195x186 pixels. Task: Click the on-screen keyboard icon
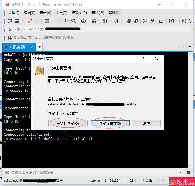[162, 21]
